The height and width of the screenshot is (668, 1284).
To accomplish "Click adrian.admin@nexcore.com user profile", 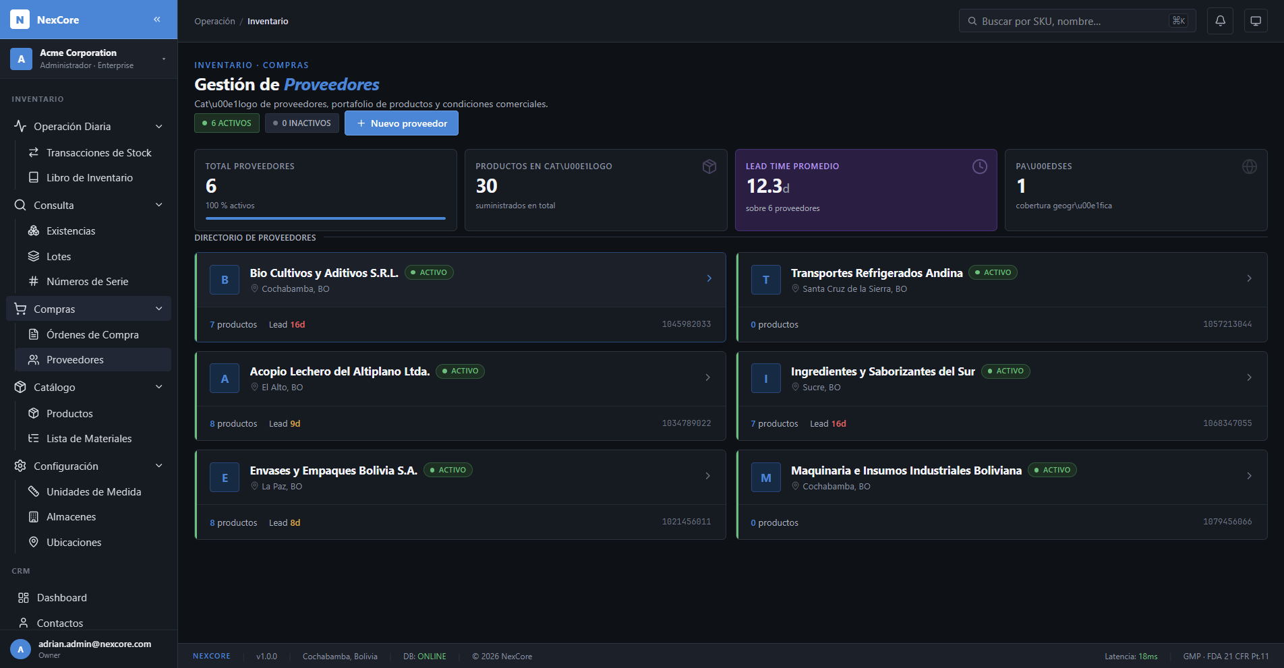I will (88, 649).
